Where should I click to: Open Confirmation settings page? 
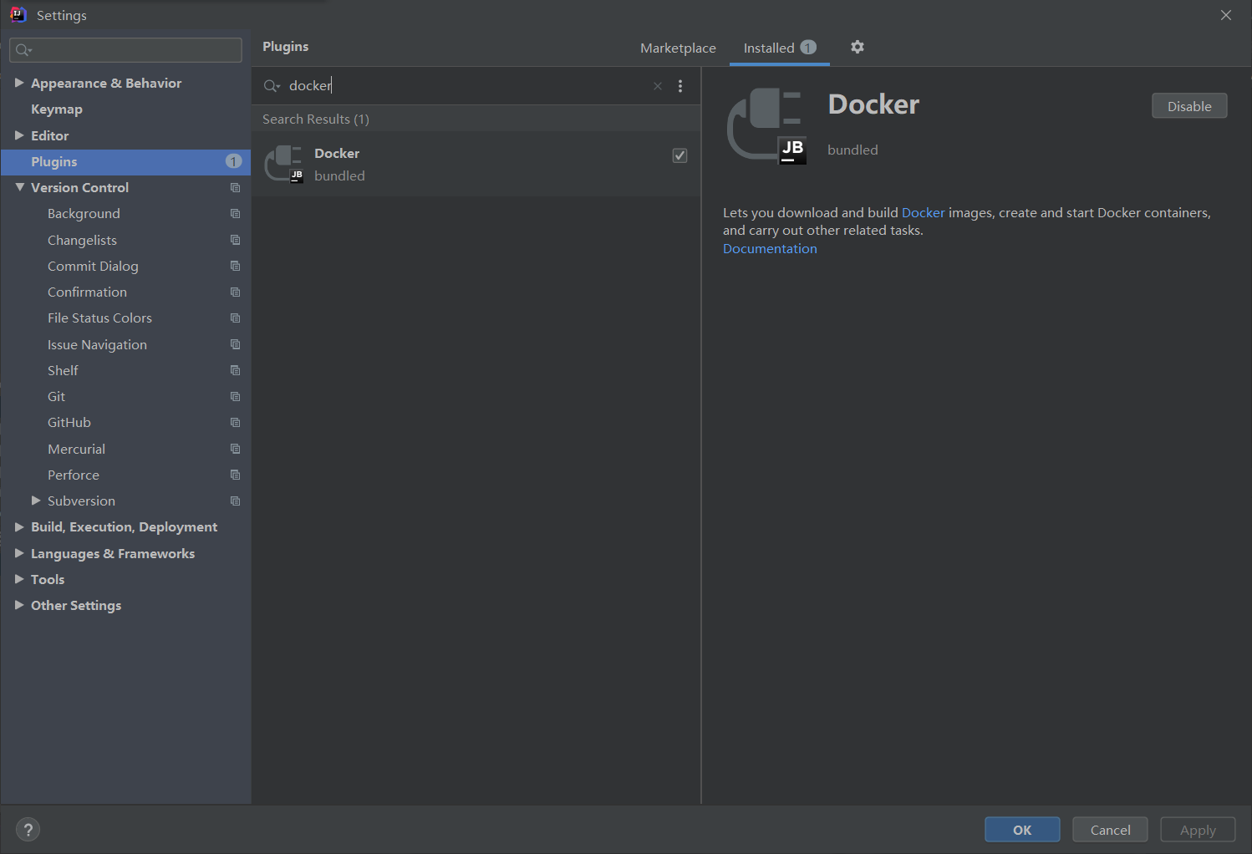click(x=87, y=292)
